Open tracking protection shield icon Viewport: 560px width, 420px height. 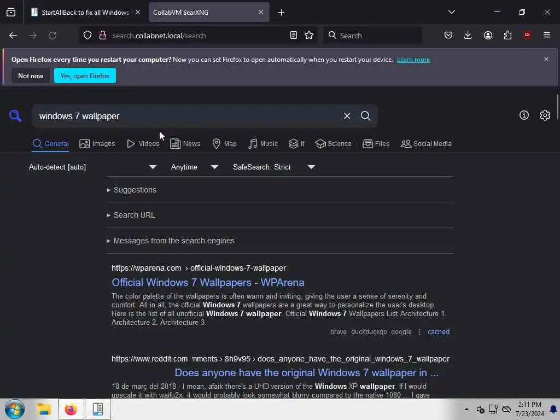click(87, 36)
